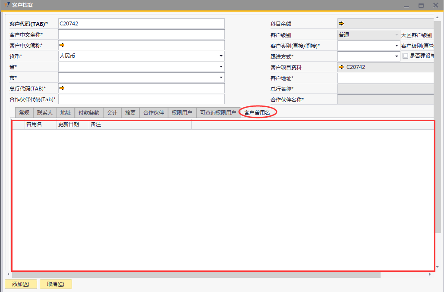Click the orange arrow beside 科目余额
The width and height of the screenshot is (444, 292).
(x=341, y=24)
